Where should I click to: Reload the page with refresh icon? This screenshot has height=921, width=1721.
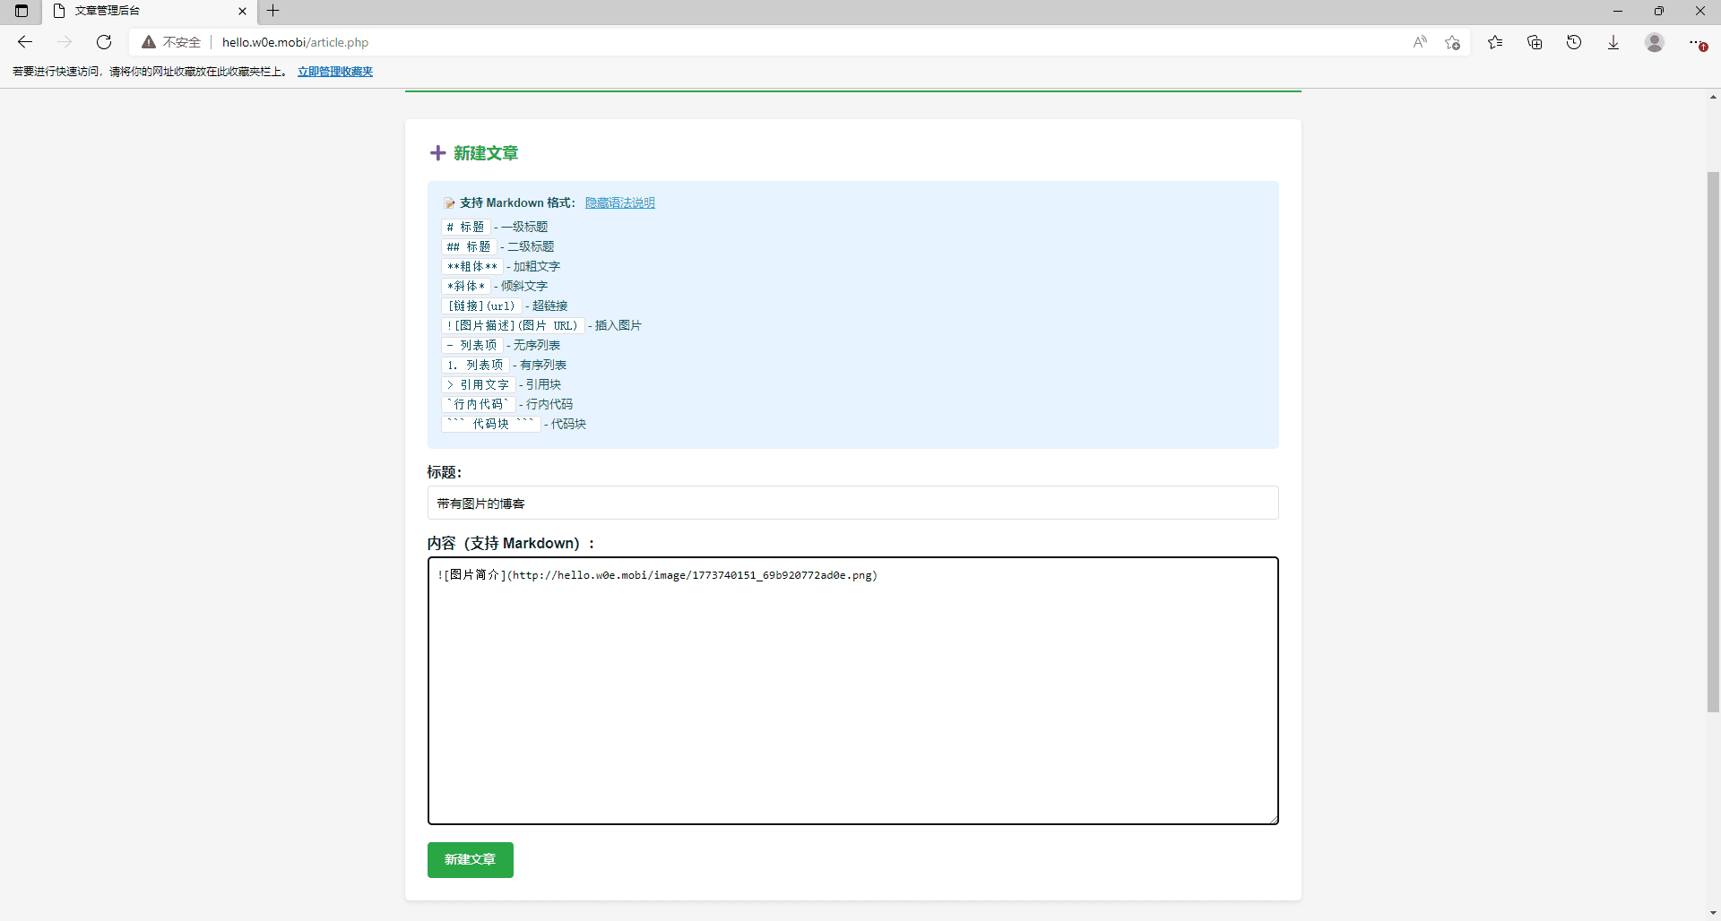coord(104,42)
